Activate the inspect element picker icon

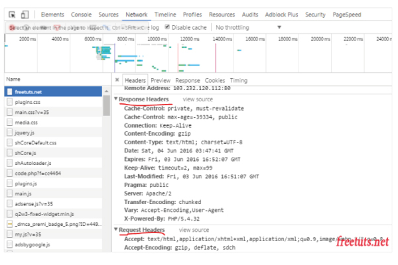11,14
